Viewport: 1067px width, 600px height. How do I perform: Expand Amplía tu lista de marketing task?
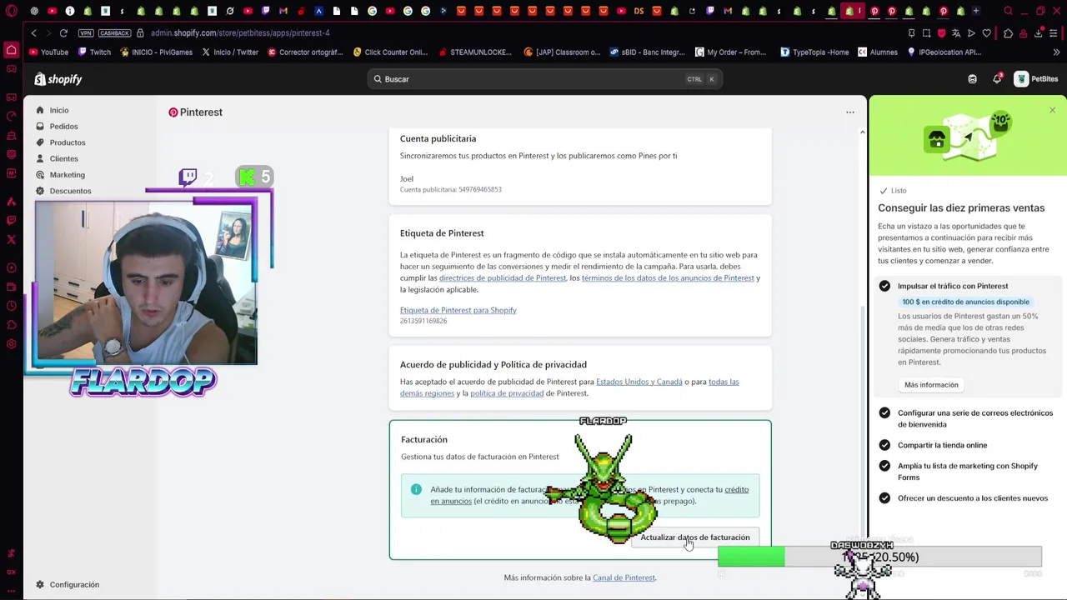tap(968, 472)
